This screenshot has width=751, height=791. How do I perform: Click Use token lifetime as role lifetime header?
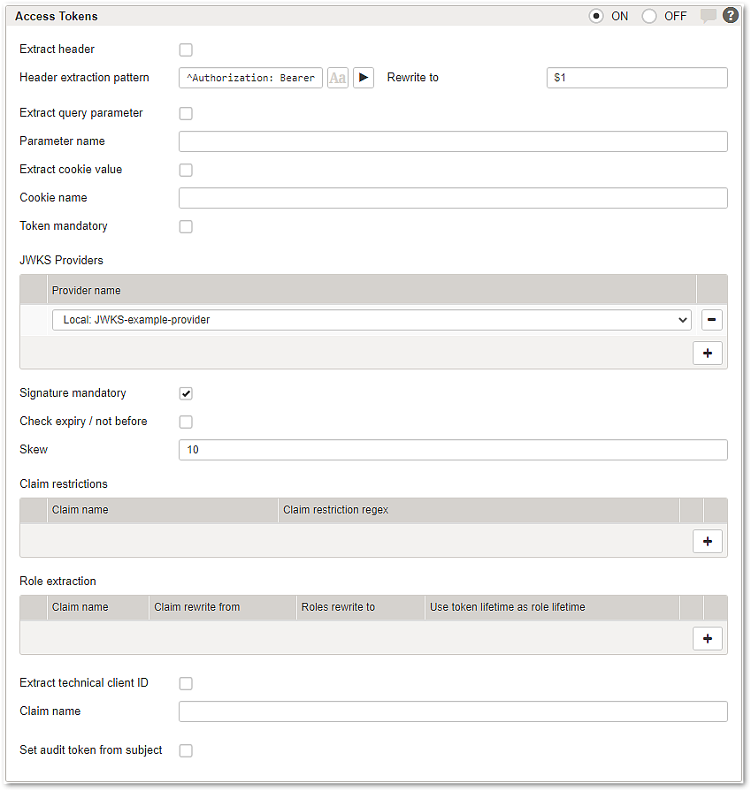pos(552,607)
